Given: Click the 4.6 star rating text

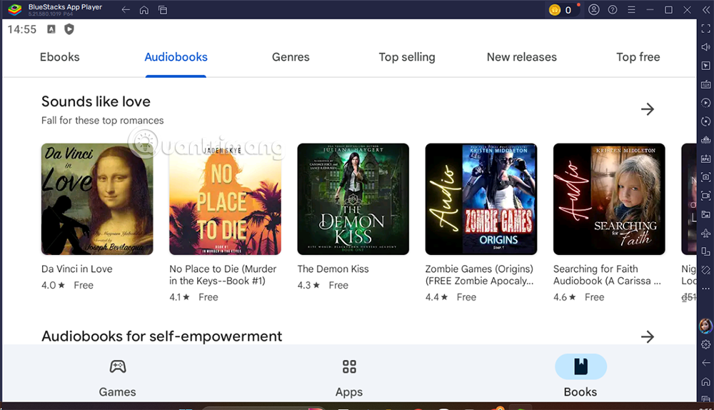Looking at the screenshot, I should [x=565, y=297].
